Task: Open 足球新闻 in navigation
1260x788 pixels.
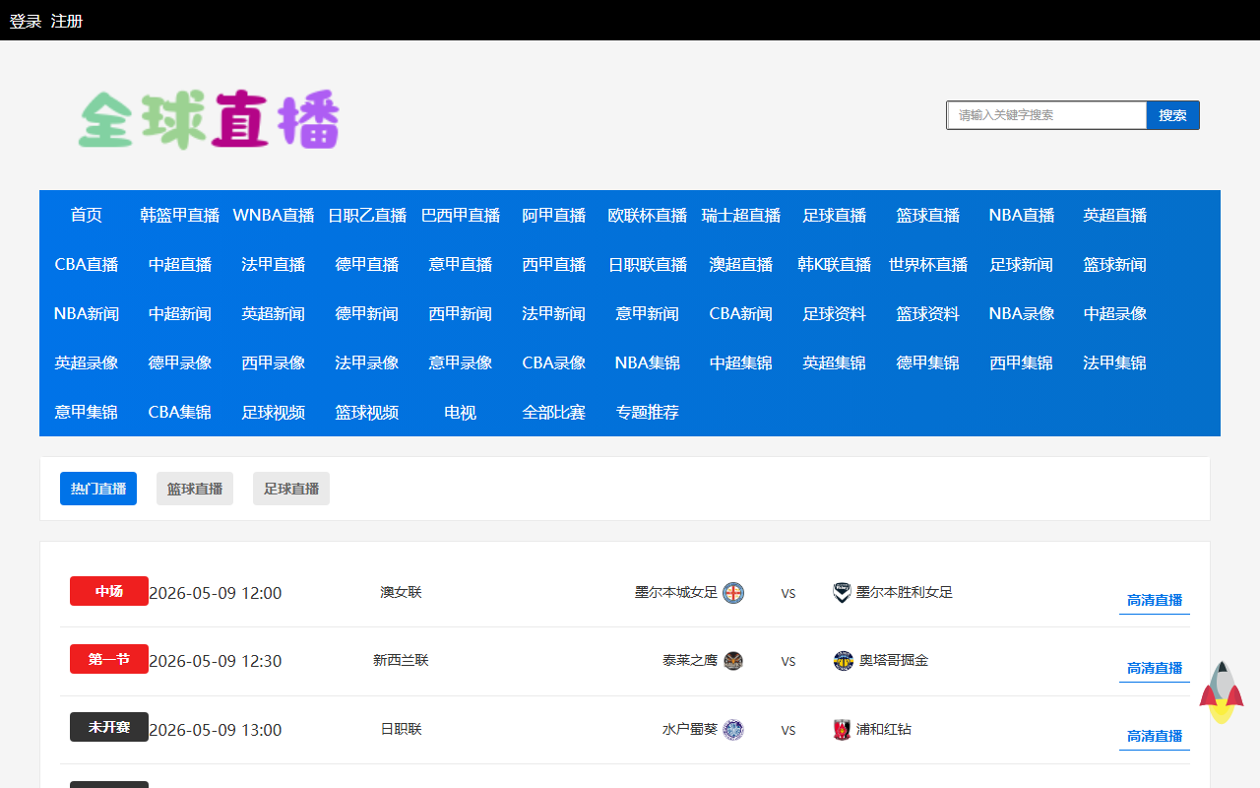Action: [x=1022, y=264]
